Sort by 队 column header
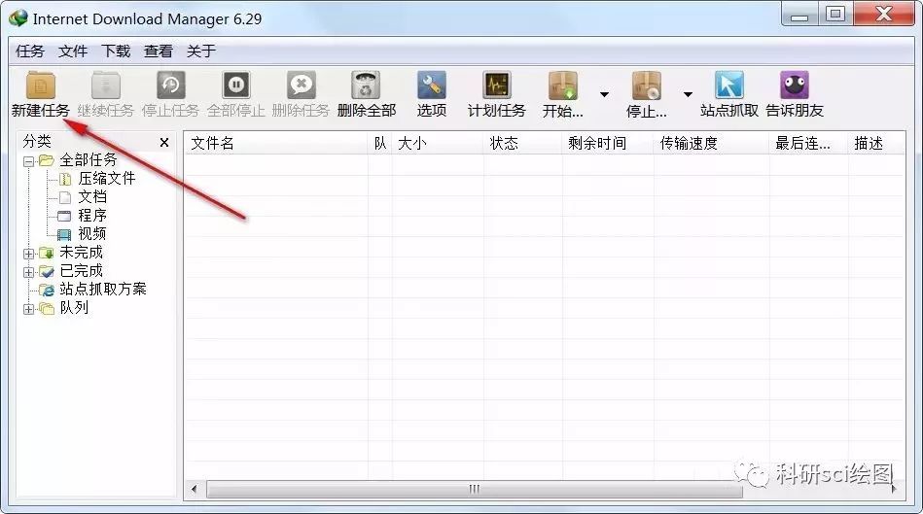Image resolution: width=923 pixels, height=514 pixels. (379, 143)
